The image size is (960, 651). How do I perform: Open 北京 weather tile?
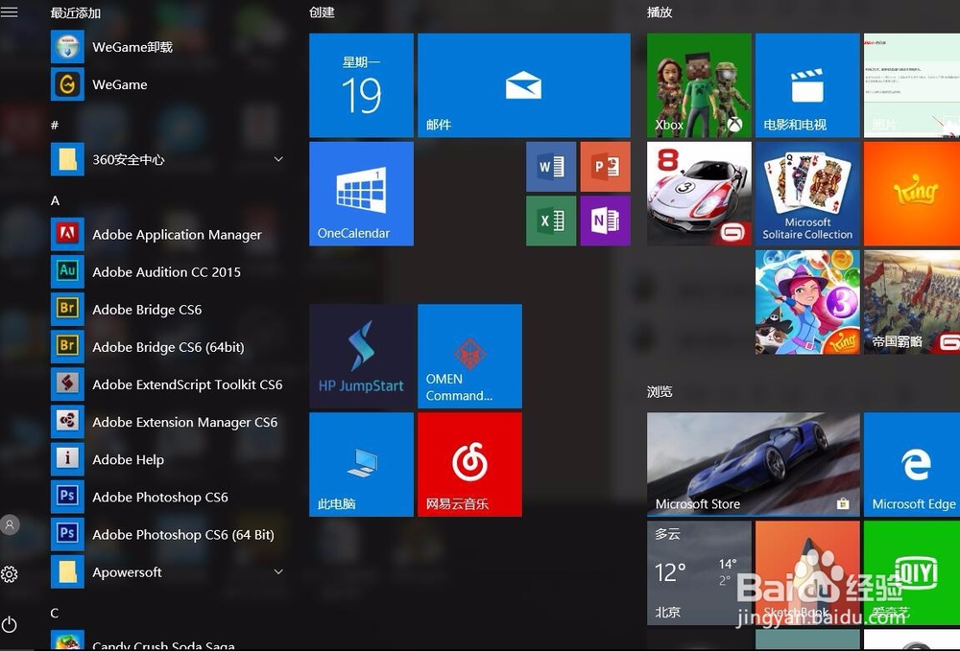699,572
